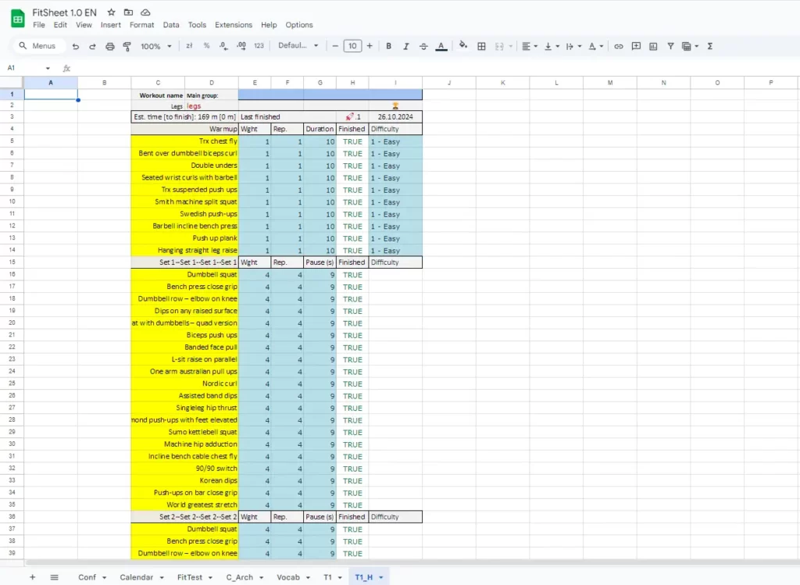Click the Insert chart icon
Screen dimensions: 800x585
(653, 46)
